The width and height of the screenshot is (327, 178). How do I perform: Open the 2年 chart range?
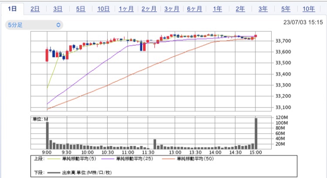pos(240,9)
